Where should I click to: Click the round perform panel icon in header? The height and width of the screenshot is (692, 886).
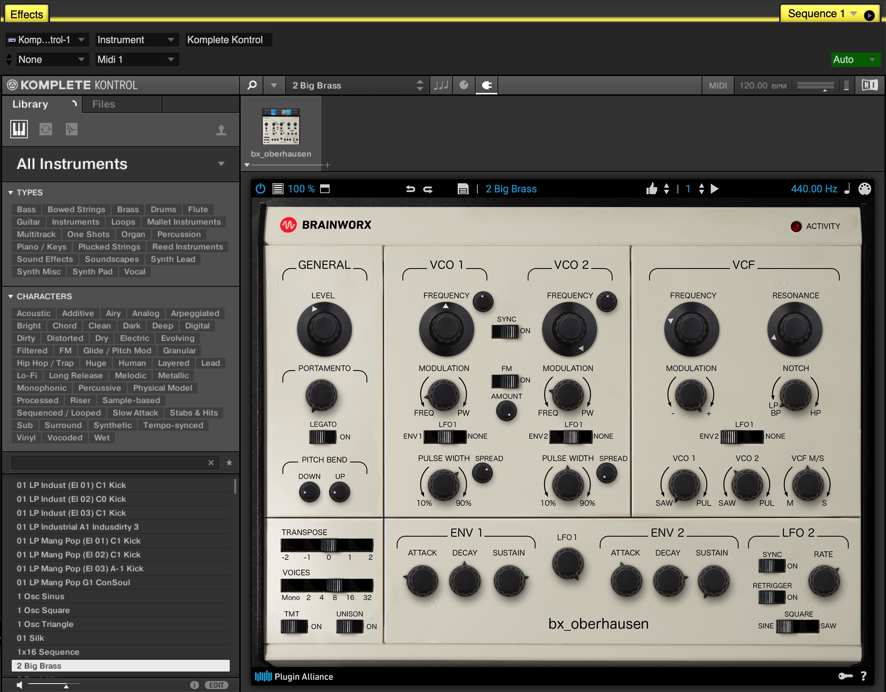464,85
